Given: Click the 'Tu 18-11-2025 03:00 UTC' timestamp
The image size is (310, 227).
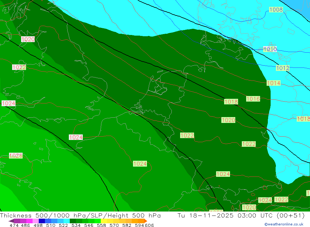Looking at the screenshot, I should 225,215.
